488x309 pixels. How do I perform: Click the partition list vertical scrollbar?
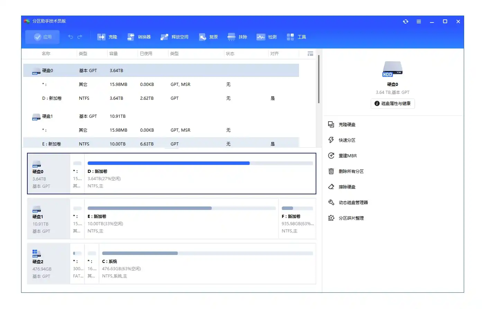tap(318, 79)
